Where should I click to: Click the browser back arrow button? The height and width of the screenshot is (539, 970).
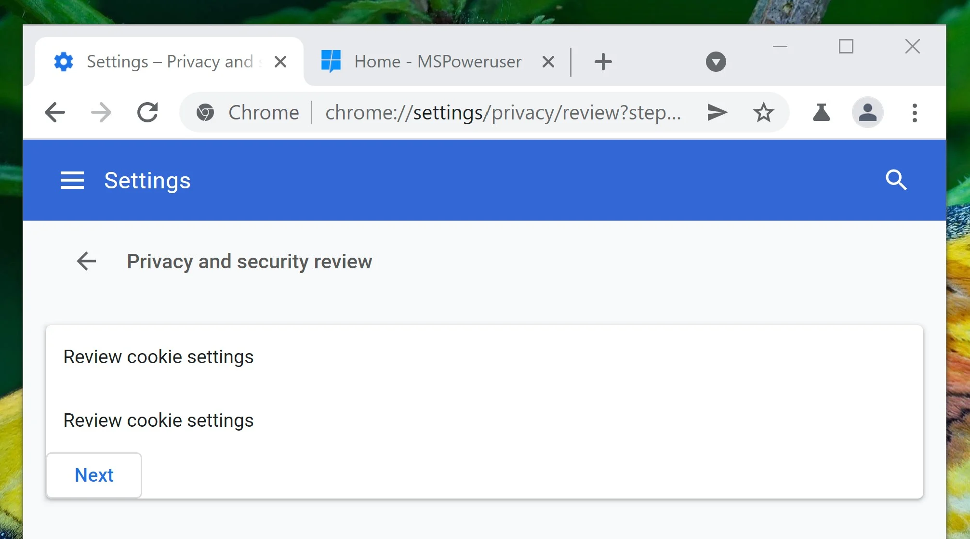pos(55,113)
